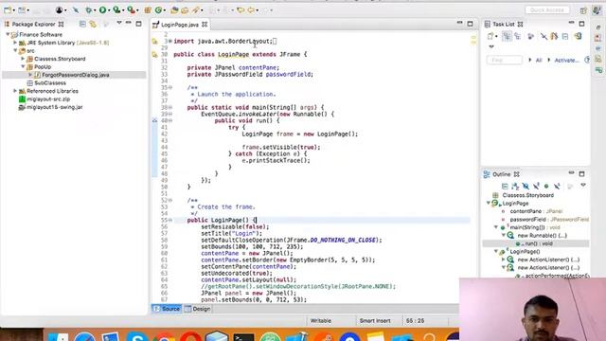
Task: Click Collapse All icon in Task List
Action: click(x=565, y=36)
